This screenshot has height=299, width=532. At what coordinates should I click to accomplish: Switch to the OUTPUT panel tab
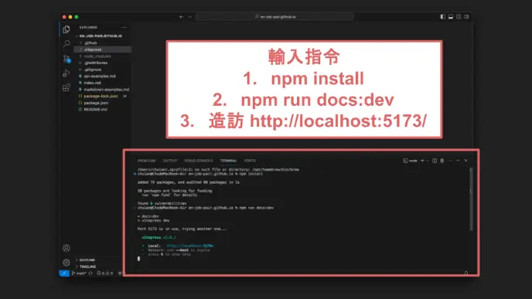(x=170, y=161)
